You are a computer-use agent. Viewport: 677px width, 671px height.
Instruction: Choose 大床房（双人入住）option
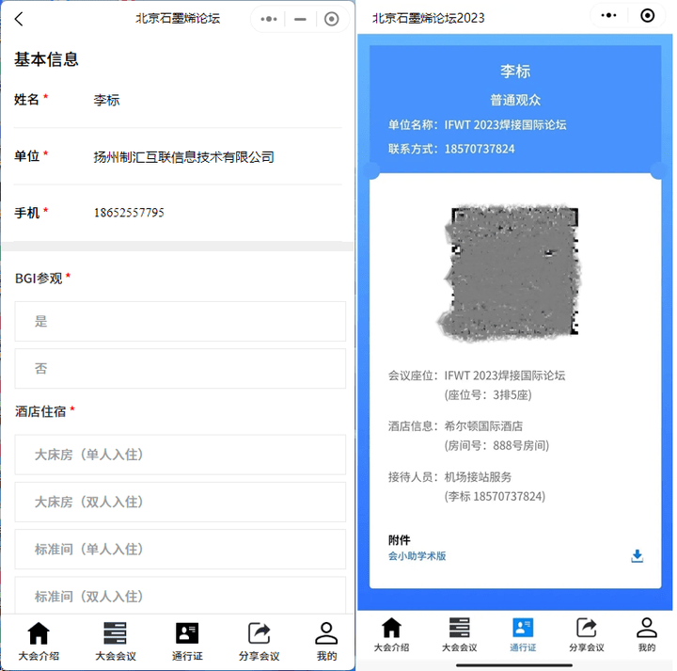coord(180,502)
